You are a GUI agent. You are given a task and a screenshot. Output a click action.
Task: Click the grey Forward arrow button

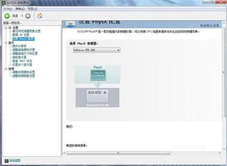[28, 16]
